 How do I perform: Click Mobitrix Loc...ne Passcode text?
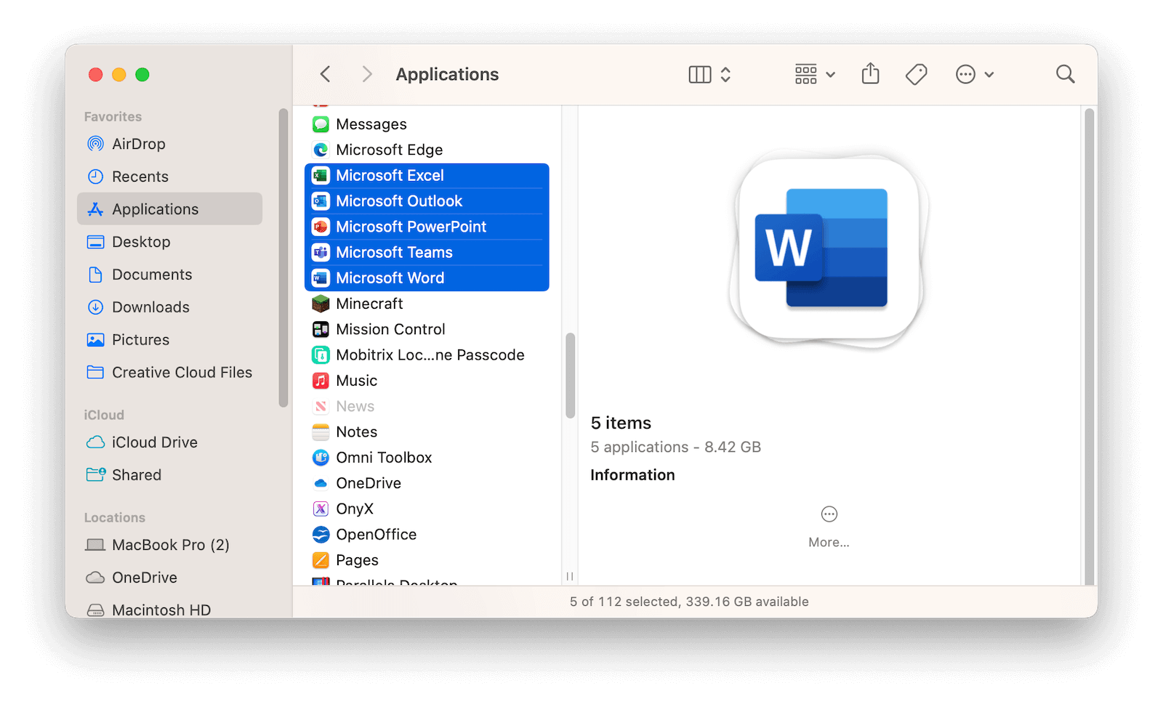(x=430, y=355)
